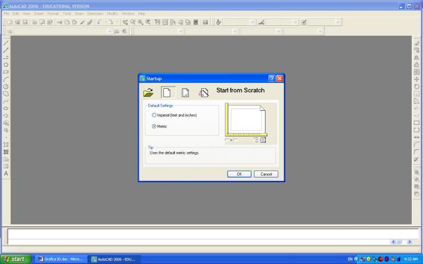Click the EN language indicator in tray
423x264 pixels.
pos(350,259)
